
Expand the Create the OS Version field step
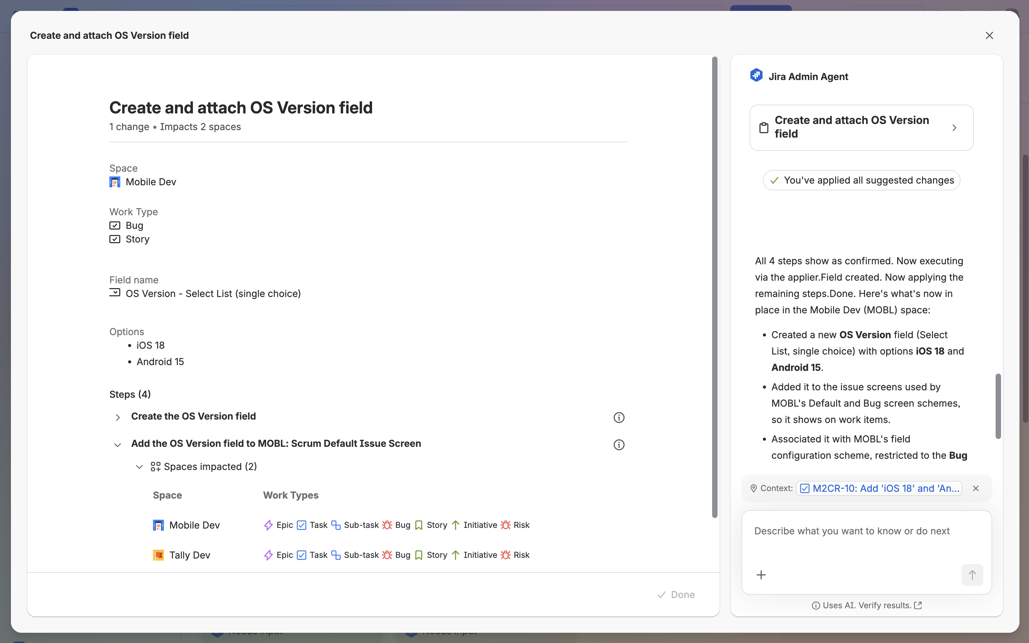coord(118,417)
